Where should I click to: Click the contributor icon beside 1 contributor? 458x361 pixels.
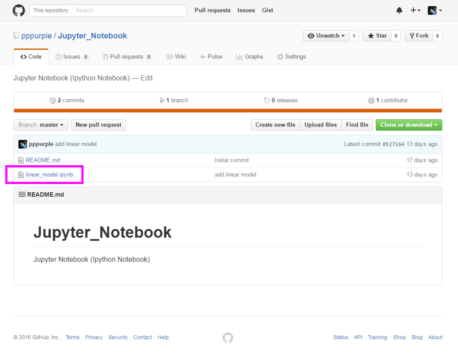tap(371, 100)
